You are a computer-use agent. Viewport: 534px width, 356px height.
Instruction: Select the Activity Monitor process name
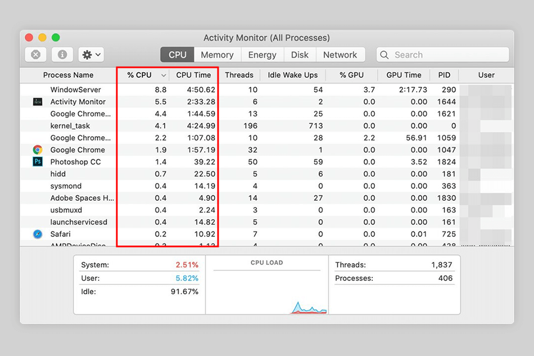point(78,102)
